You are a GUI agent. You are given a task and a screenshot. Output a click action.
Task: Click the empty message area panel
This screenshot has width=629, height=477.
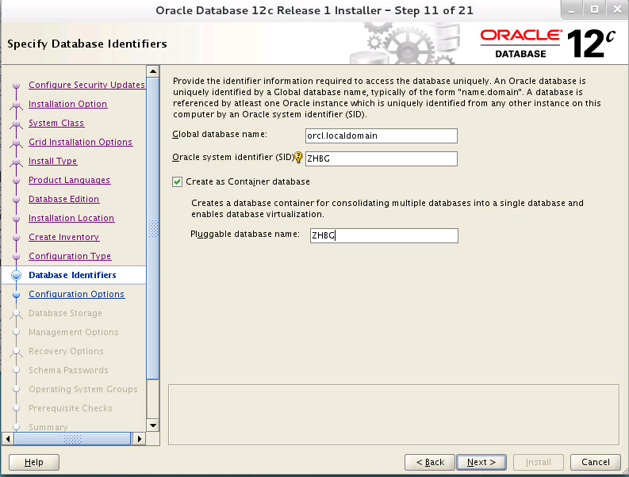[393, 415]
